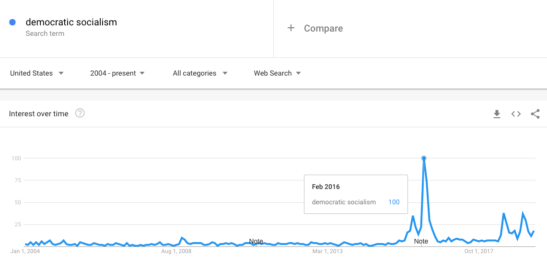Click the Note marker near 2016 peak
The width and height of the screenshot is (547, 267).
421,241
